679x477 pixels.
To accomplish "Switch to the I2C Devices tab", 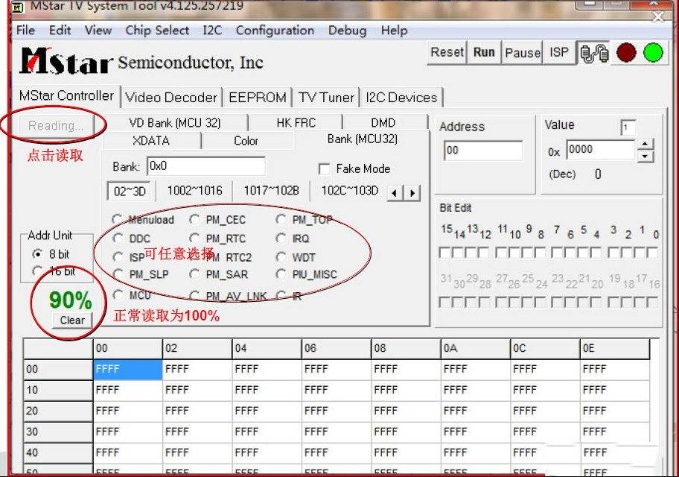I will (401, 97).
